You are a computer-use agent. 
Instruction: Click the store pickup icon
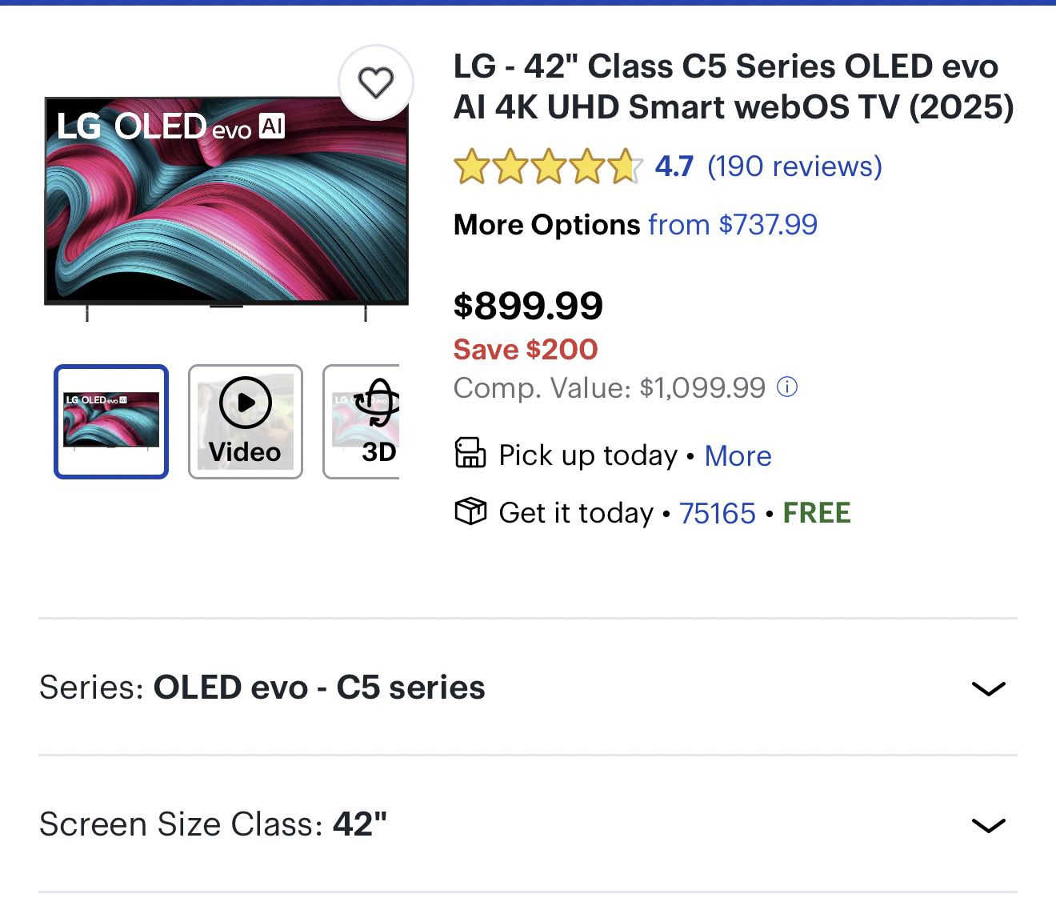pos(470,453)
